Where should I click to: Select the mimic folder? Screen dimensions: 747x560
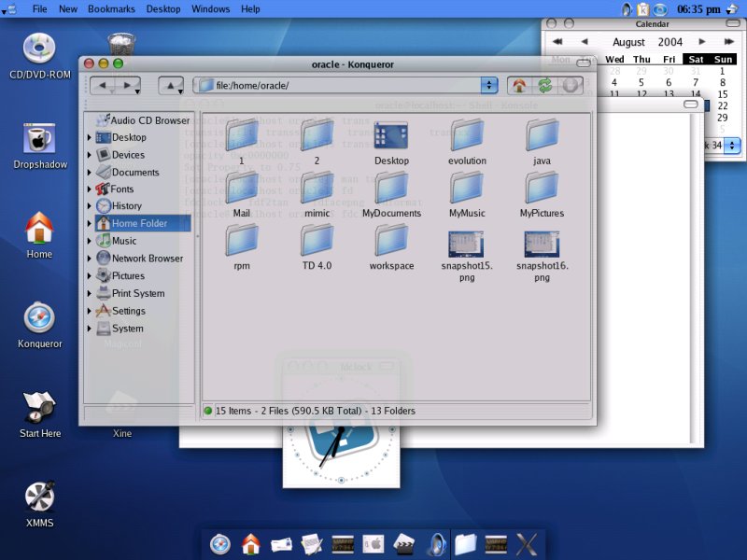tap(317, 194)
